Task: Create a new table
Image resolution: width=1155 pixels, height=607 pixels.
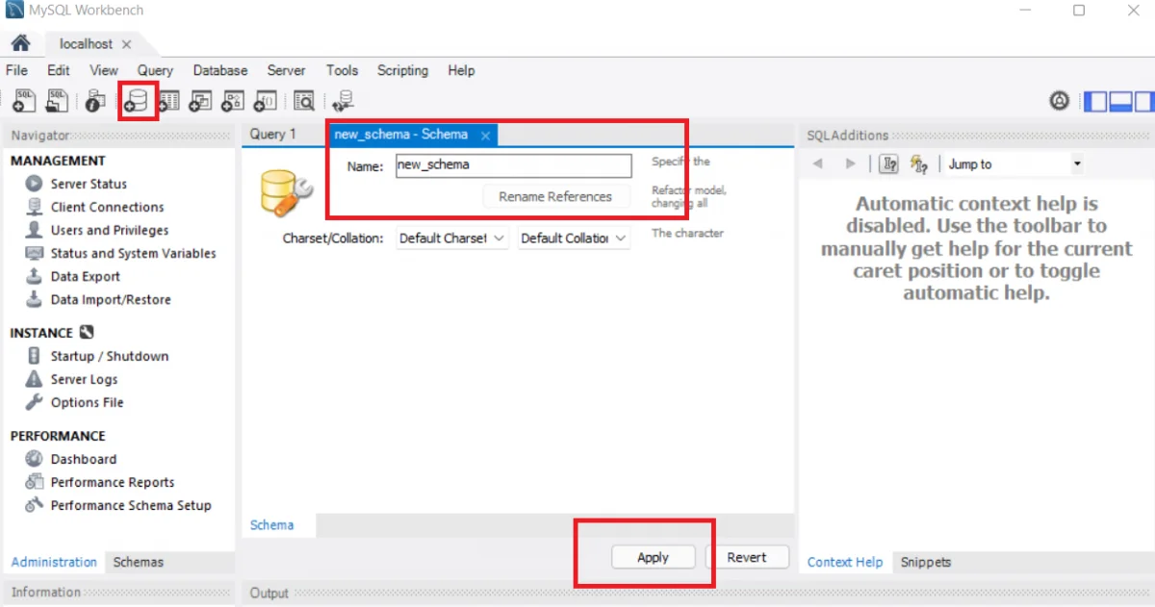Action: click(169, 100)
